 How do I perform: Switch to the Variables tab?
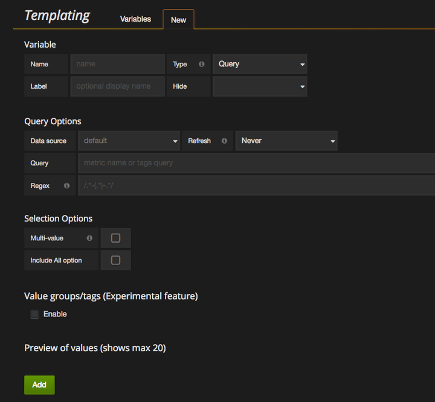coord(135,19)
